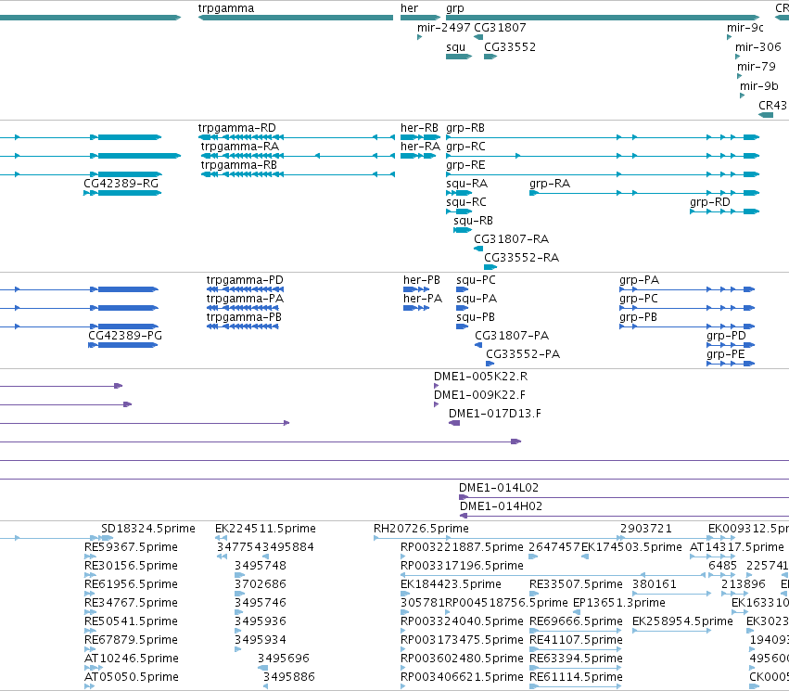Select the CG31807 gene label
789x691 pixels.
500,28
